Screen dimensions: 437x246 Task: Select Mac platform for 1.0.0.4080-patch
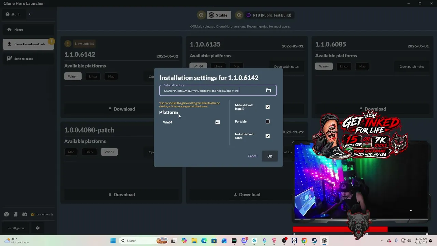[71, 152]
